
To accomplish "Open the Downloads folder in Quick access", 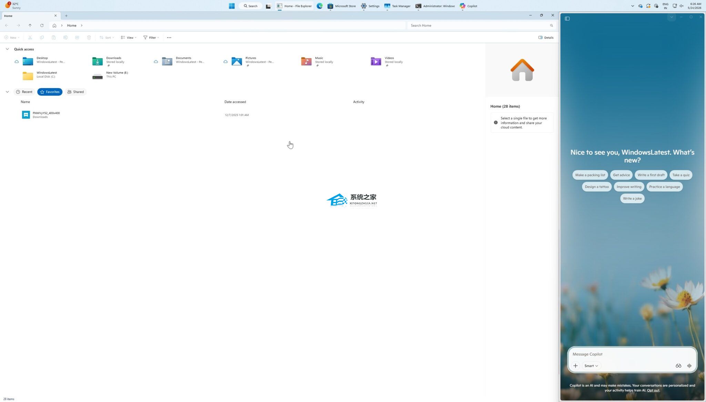I will (109, 61).
